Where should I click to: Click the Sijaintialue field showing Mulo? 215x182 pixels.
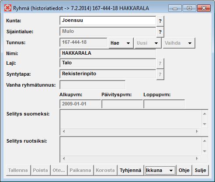click(108, 31)
